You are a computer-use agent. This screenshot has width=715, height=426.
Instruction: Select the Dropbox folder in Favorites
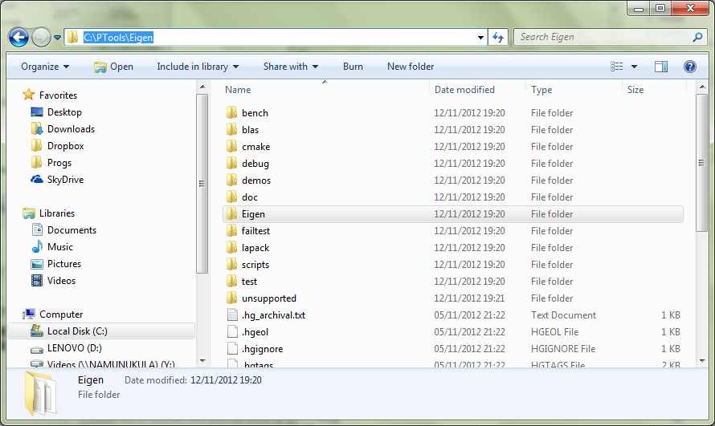coord(65,146)
